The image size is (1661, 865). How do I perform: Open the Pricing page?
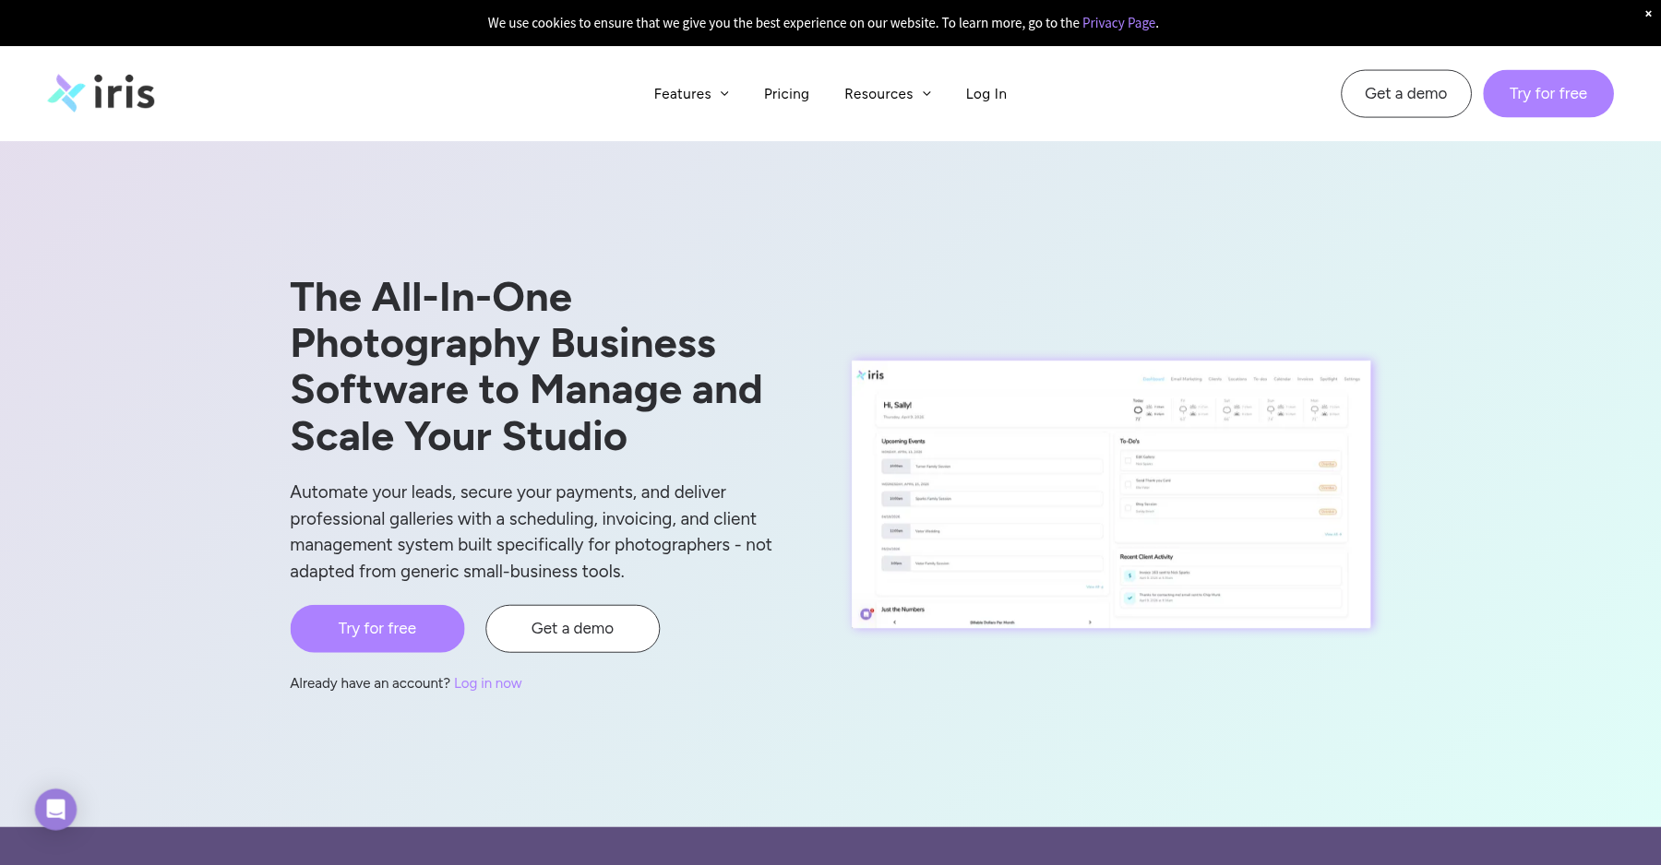click(786, 94)
